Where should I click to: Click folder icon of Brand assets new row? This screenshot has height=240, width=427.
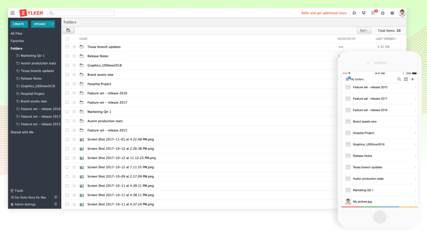pos(81,74)
